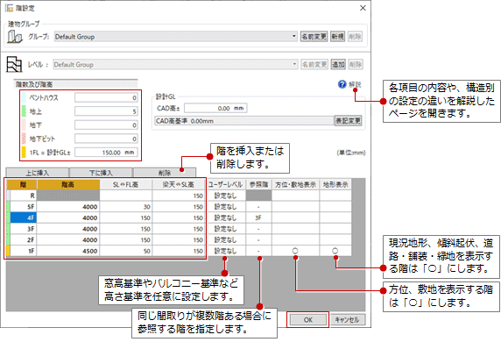This screenshot has width=501, height=342.
Task: Click the group 名前変更 button
Action: 314,37
